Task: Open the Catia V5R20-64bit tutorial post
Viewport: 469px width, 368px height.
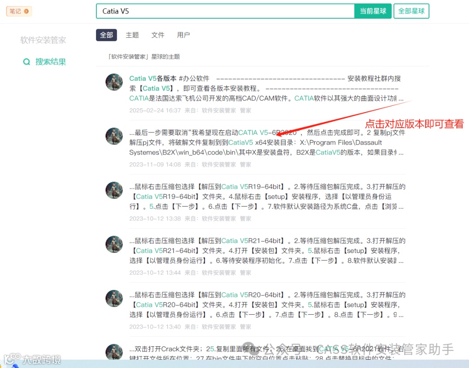Action: 267,305
